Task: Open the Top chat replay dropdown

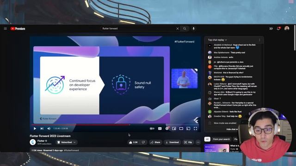Action: [x=217, y=40]
